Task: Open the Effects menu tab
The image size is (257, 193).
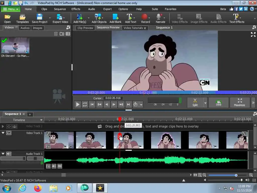Action: (76, 9)
